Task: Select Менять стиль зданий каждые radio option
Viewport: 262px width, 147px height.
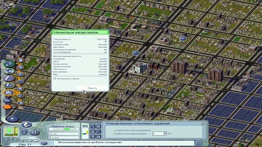Action: pyautogui.click(x=115, y=134)
